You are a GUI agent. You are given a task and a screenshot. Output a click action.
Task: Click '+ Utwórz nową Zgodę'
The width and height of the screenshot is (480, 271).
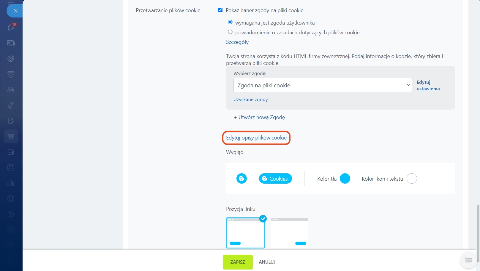coord(259,117)
